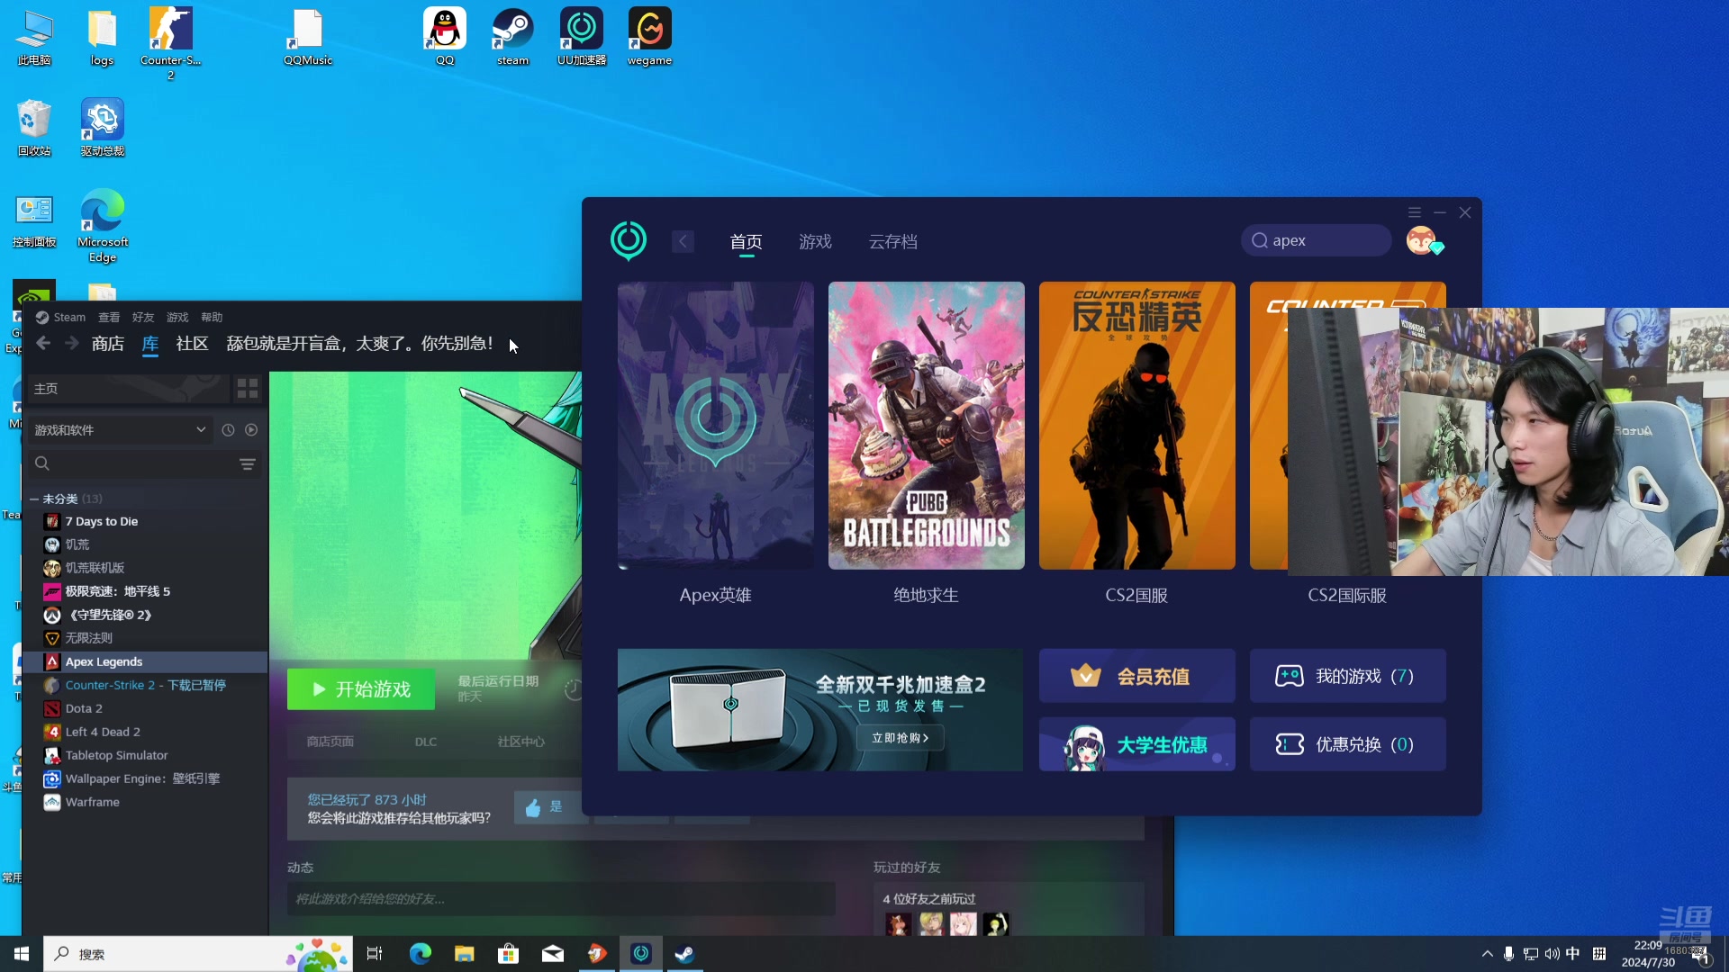Viewport: 1729px width, 972px height.
Task: Open Steam 帮助 menu
Action: (x=212, y=317)
